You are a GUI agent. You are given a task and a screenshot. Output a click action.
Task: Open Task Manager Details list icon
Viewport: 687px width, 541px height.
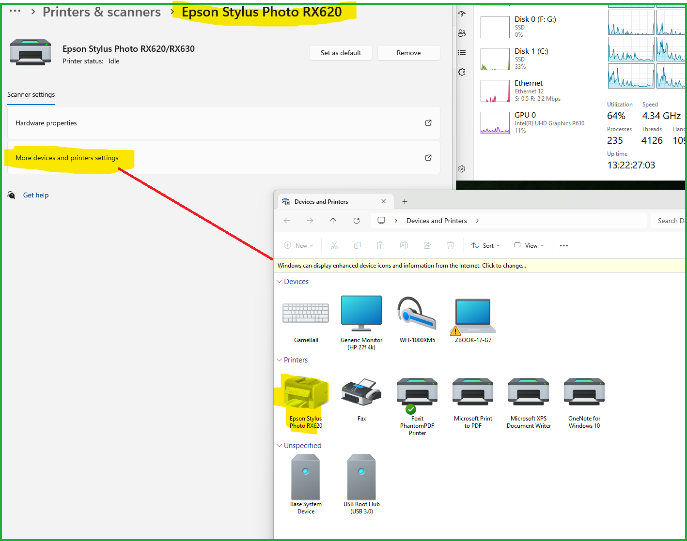click(x=462, y=52)
